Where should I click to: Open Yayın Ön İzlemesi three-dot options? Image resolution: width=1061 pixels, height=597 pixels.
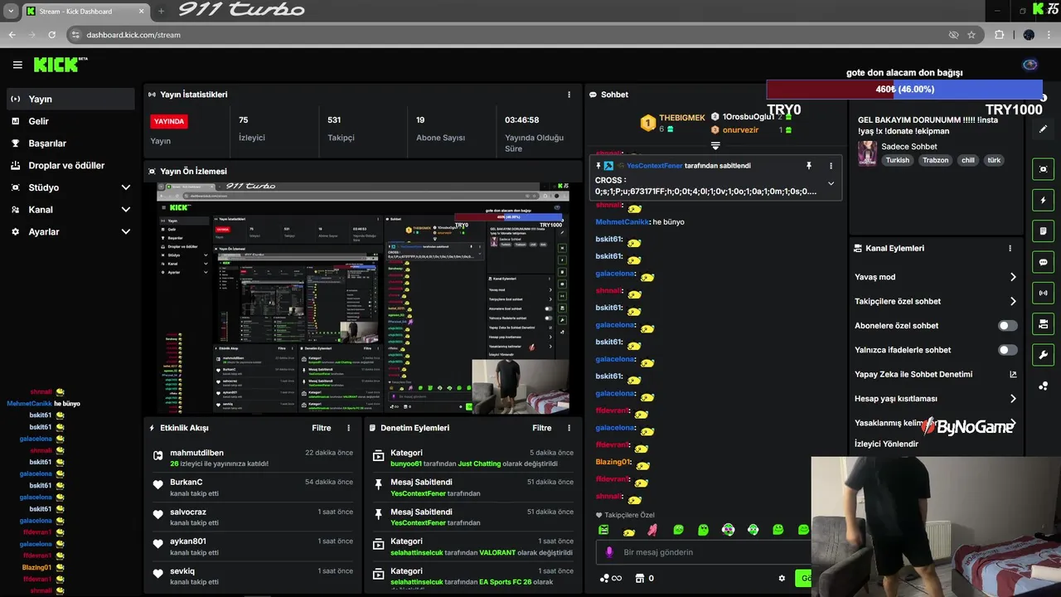point(569,171)
